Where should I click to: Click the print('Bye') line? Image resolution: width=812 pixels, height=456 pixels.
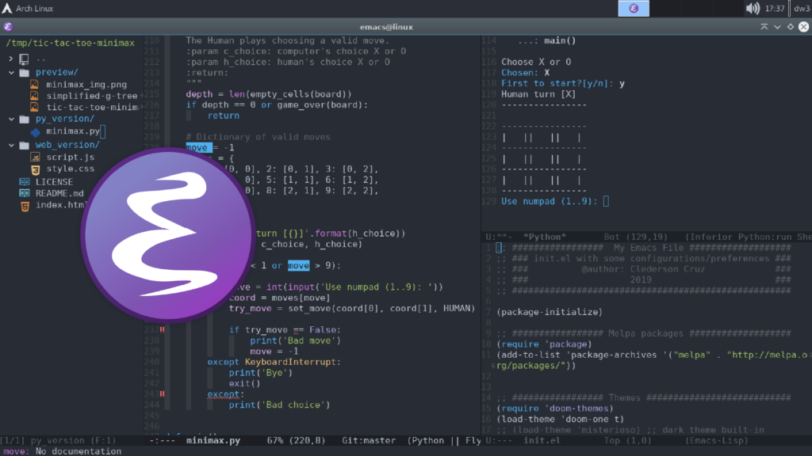(261, 373)
